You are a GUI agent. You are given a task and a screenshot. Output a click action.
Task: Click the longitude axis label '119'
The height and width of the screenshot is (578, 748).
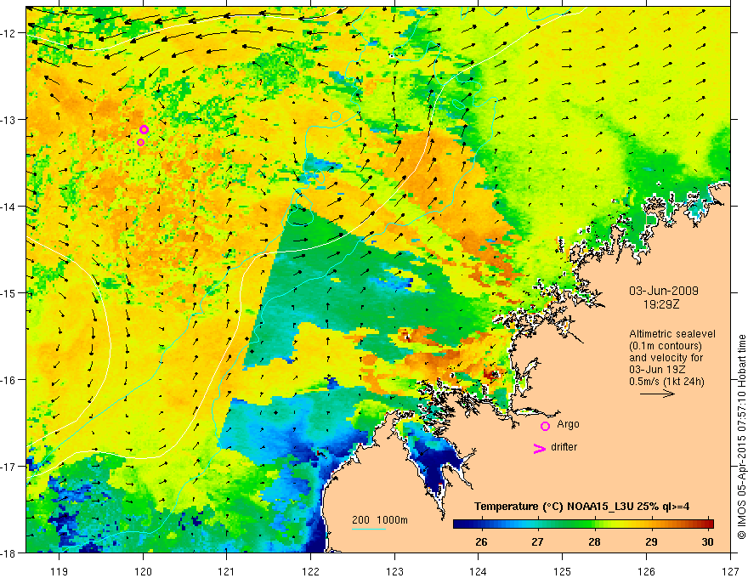[59, 571]
